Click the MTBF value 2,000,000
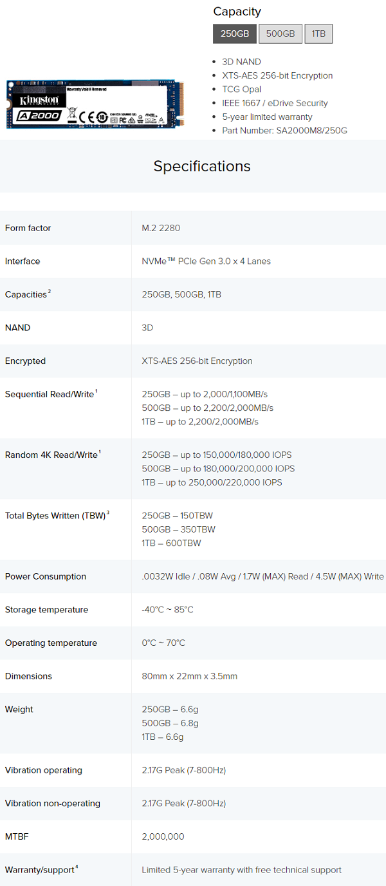The width and height of the screenshot is (386, 886). pyautogui.click(x=163, y=836)
